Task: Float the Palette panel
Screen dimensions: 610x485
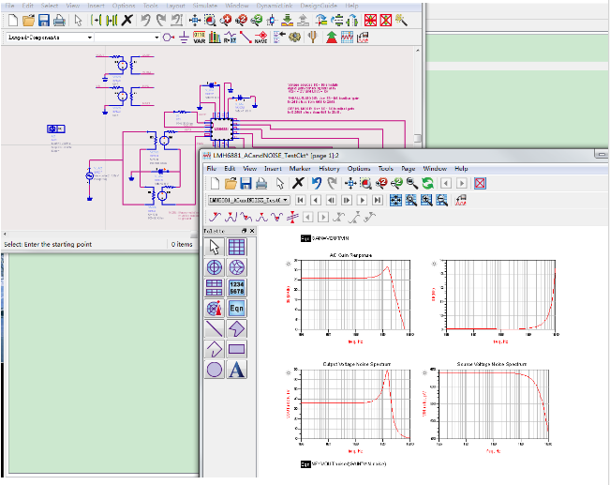Action: pyautogui.click(x=244, y=231)
